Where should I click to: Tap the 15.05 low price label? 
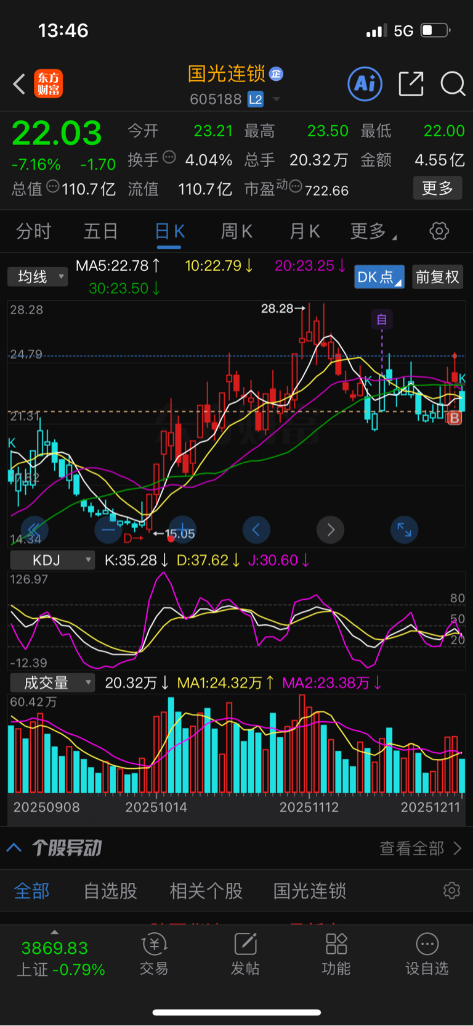(174, 534)
